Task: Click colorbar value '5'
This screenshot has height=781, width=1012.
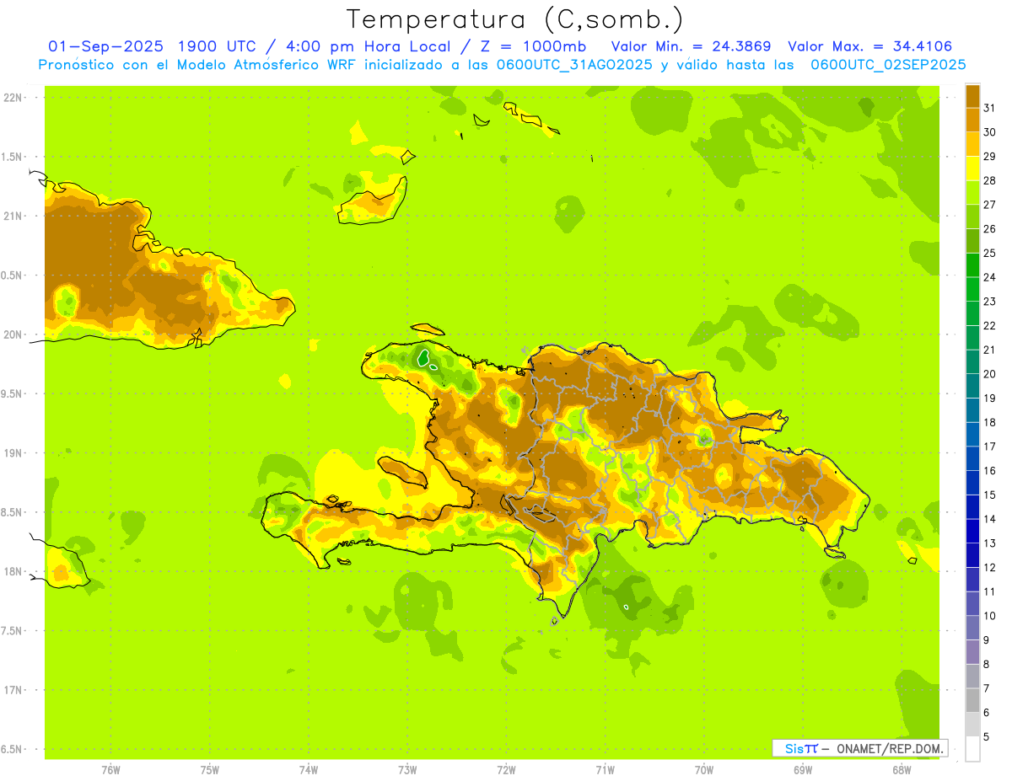Action: pos(987,736)
